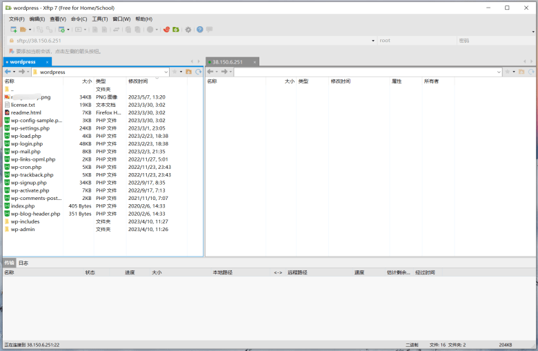The width and height of the screenshot is (538, 351).
Task: Open the 编辑(E) menu
Action: click(x=37, y=19)
